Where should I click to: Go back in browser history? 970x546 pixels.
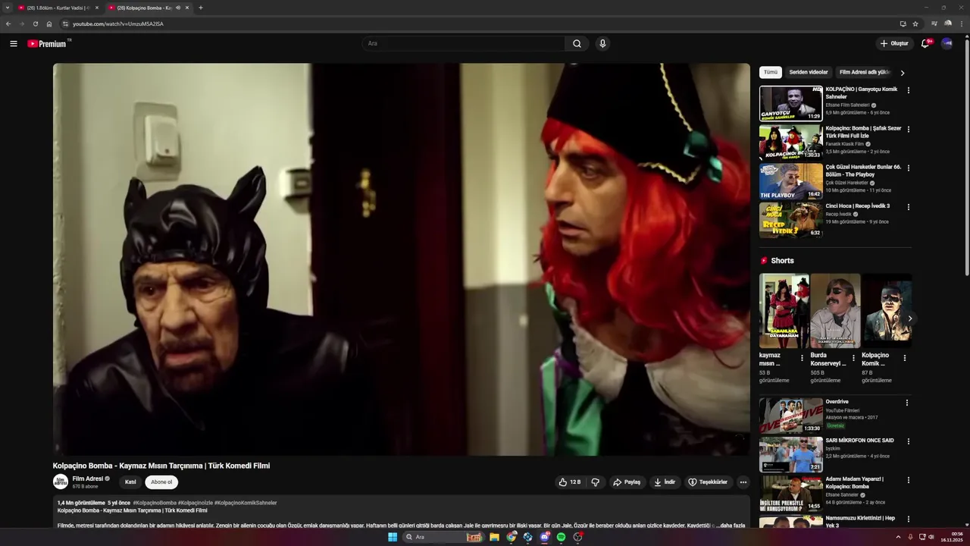click(8, 24)
